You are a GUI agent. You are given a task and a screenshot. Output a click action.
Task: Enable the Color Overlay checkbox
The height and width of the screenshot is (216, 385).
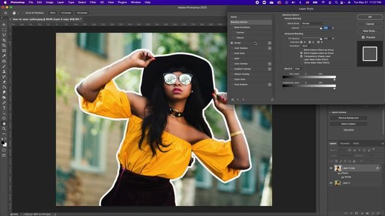click(x=232, y=64)
